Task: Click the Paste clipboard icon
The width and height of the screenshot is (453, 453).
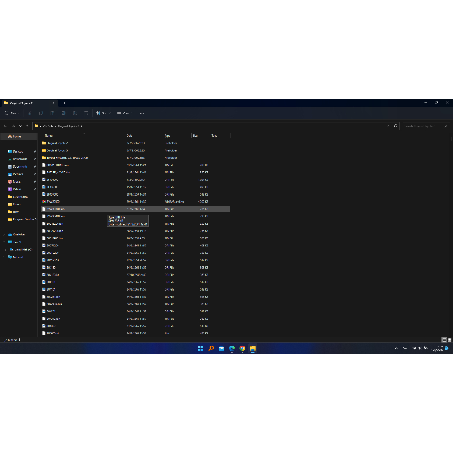Action: coord(52,113)
